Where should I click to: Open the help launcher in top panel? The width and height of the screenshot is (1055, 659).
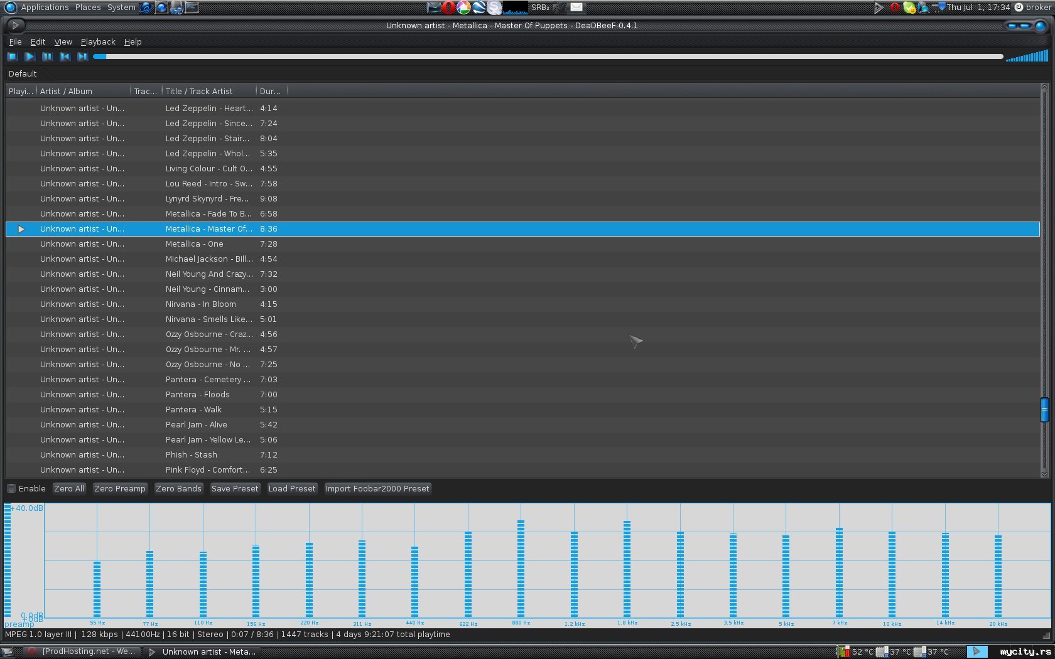tap(161, 8)
